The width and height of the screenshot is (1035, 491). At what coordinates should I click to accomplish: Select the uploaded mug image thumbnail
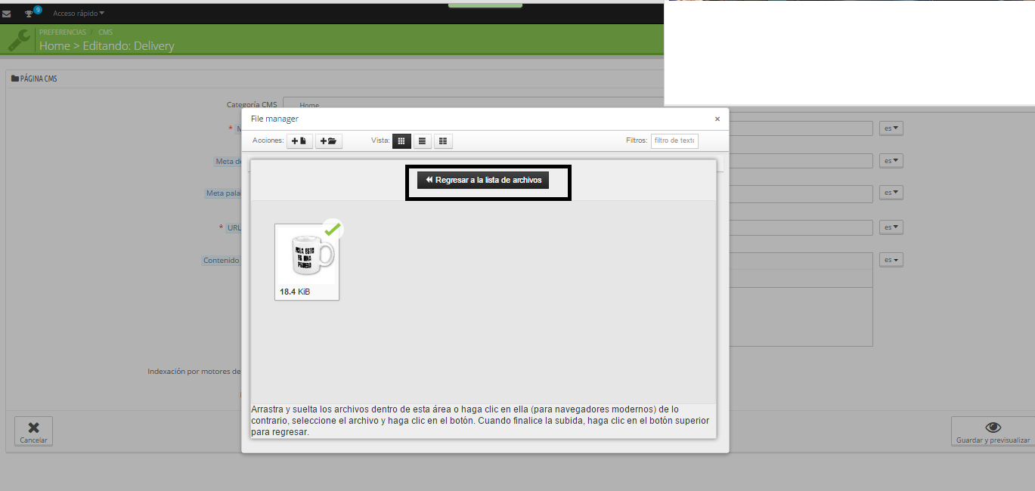tap(307, 258)
